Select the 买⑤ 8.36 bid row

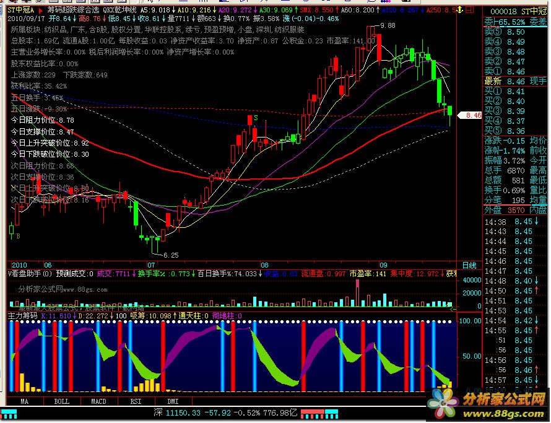[x=516, y=131]
